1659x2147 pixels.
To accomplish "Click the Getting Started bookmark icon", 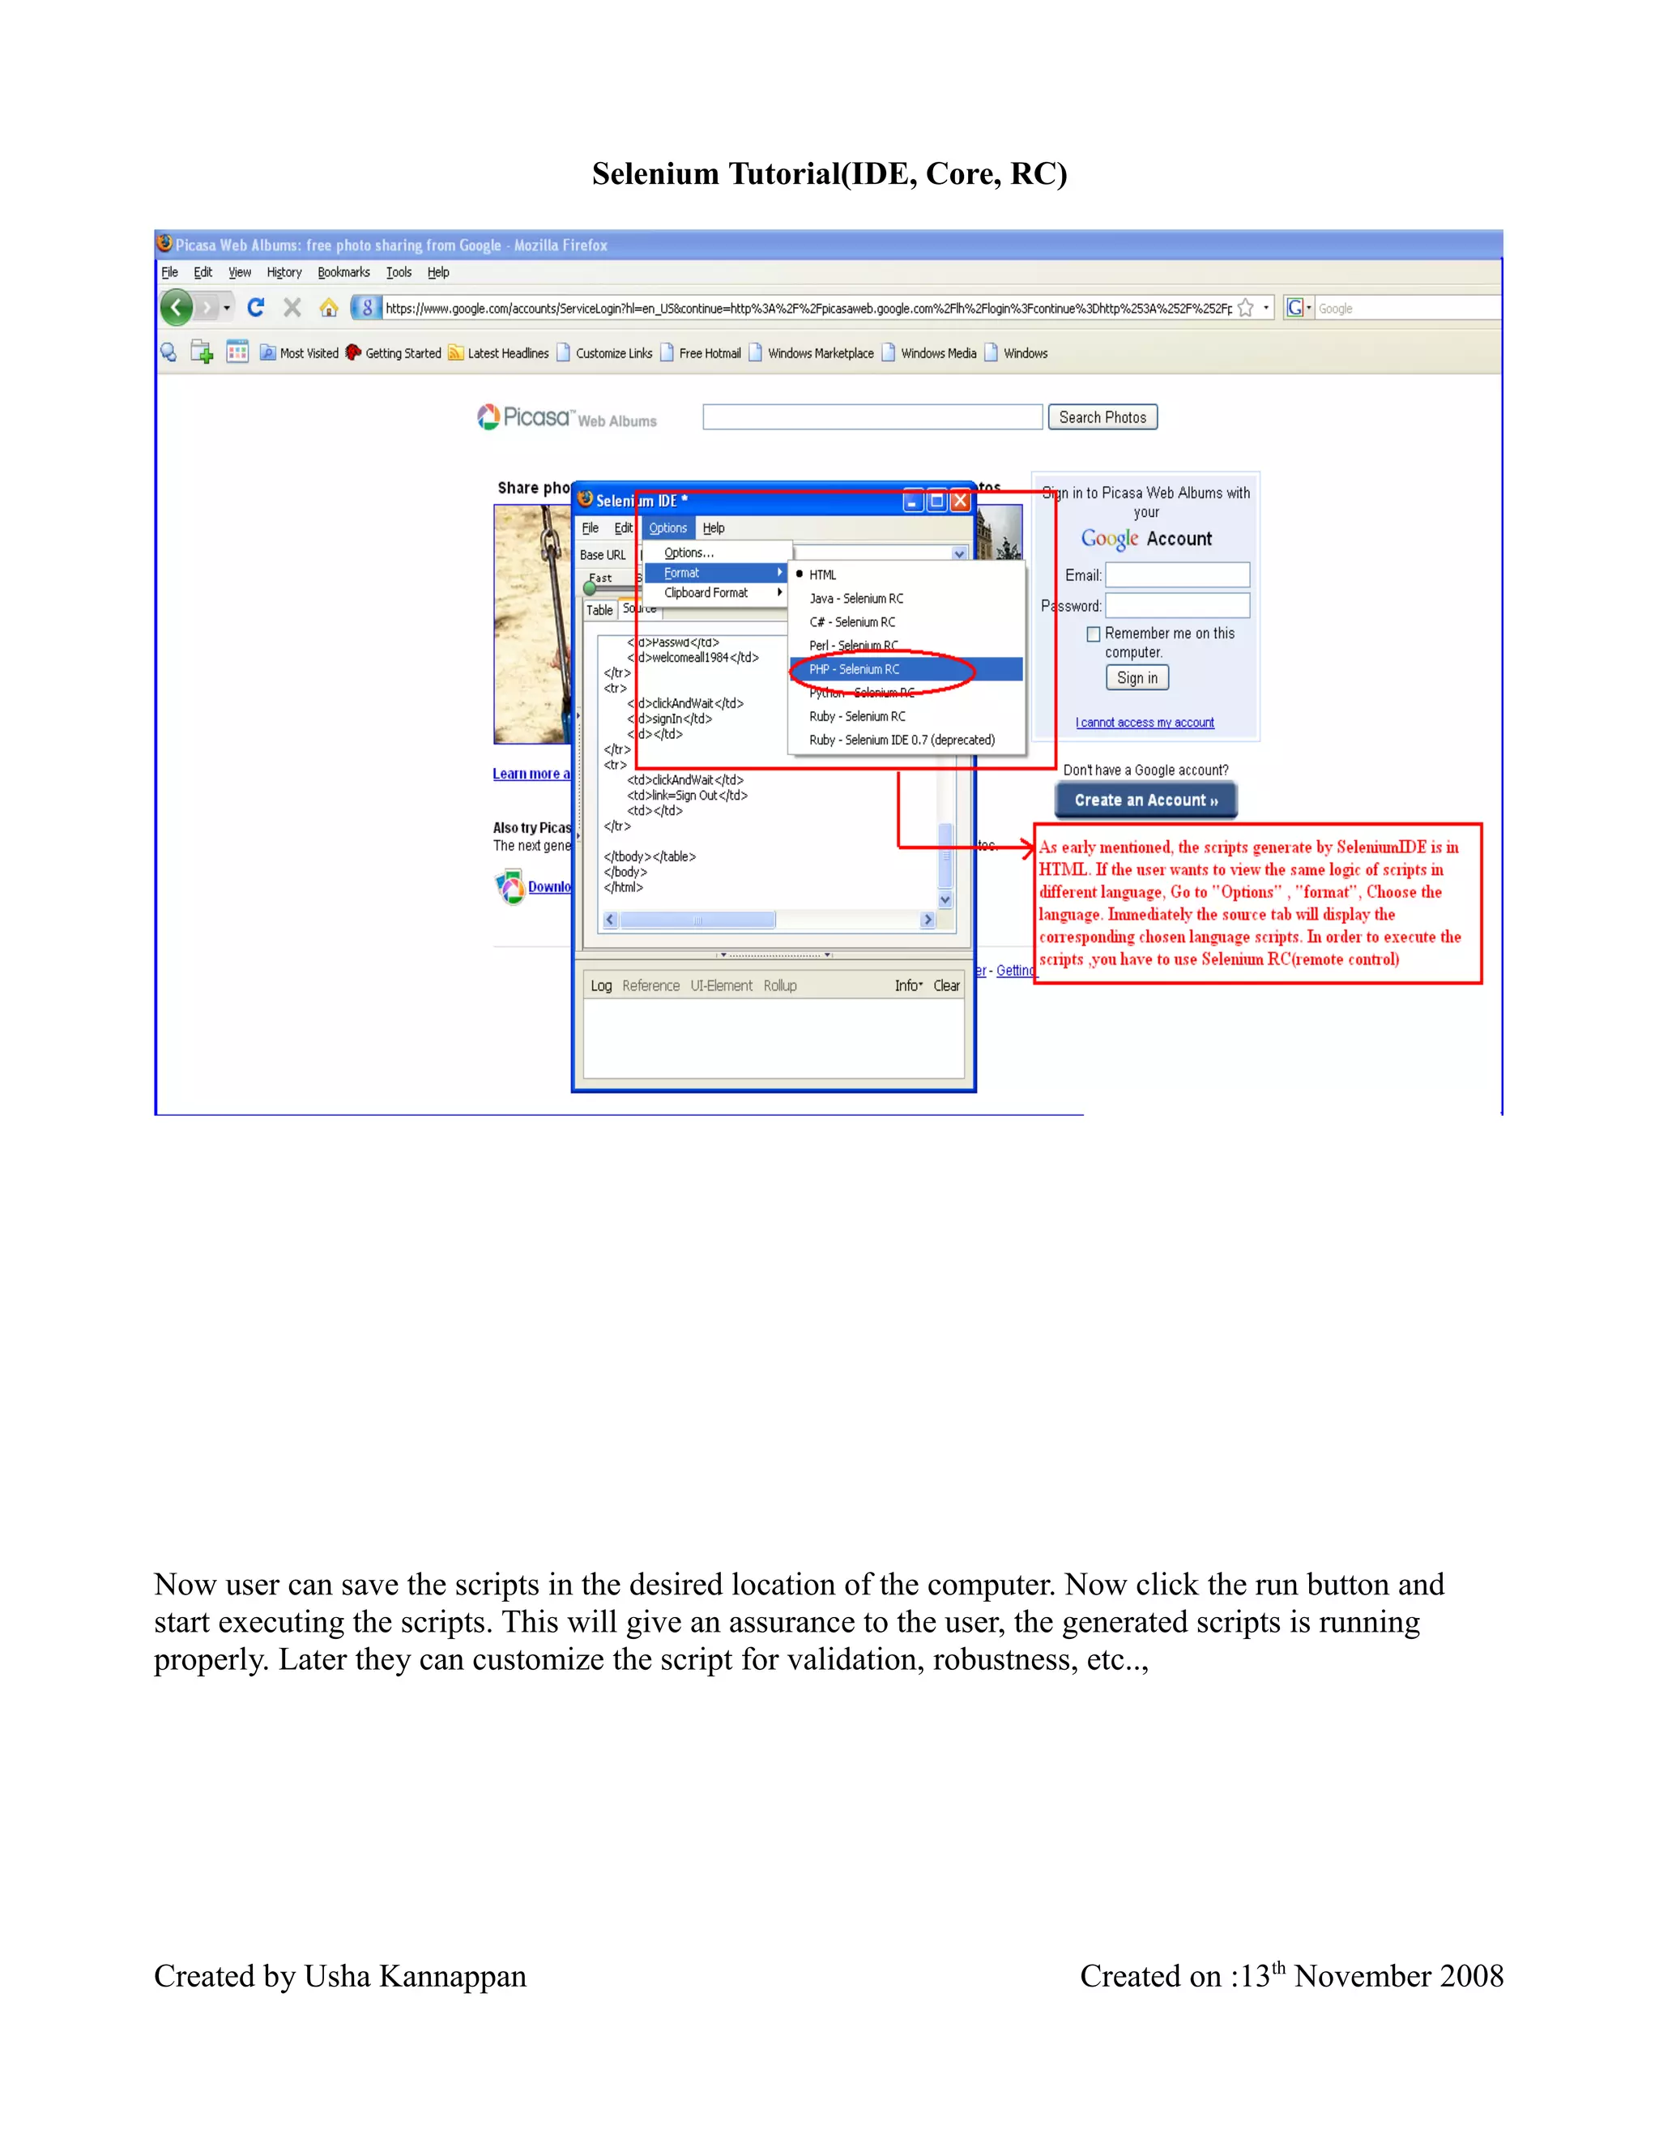I will pos(353,353).
